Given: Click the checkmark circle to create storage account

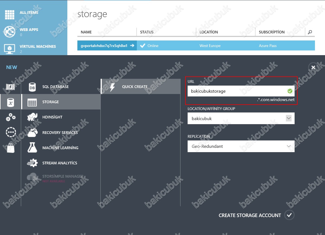Looking at the screenshot, I should point(289,215).
